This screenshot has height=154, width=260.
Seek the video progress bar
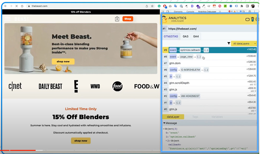80,150
